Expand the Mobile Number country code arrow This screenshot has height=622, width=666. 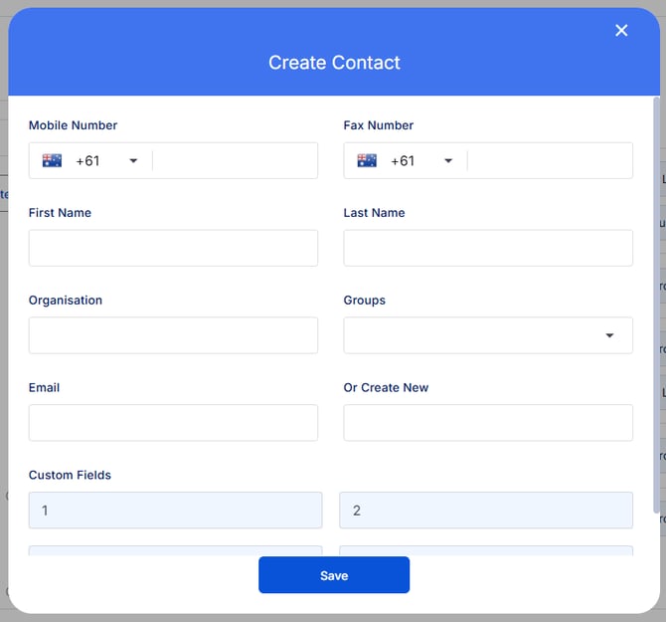tap(133, 161)
